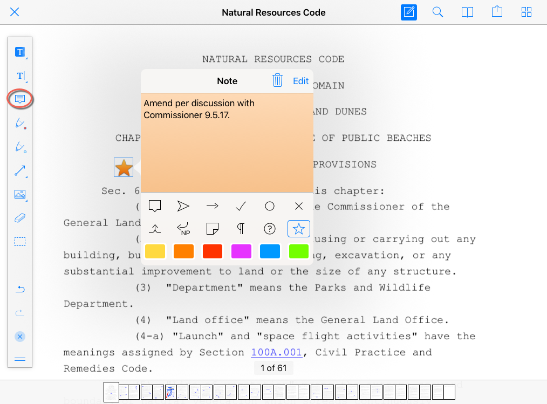Select the star note icon style
This screenshot has width=547, height=404.
pos(299,229)
